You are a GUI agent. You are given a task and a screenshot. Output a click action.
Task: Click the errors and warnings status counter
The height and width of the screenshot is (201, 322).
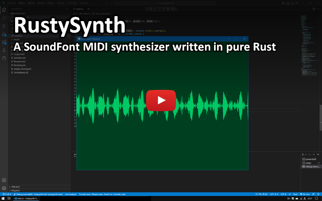click(x=7, y=194)
